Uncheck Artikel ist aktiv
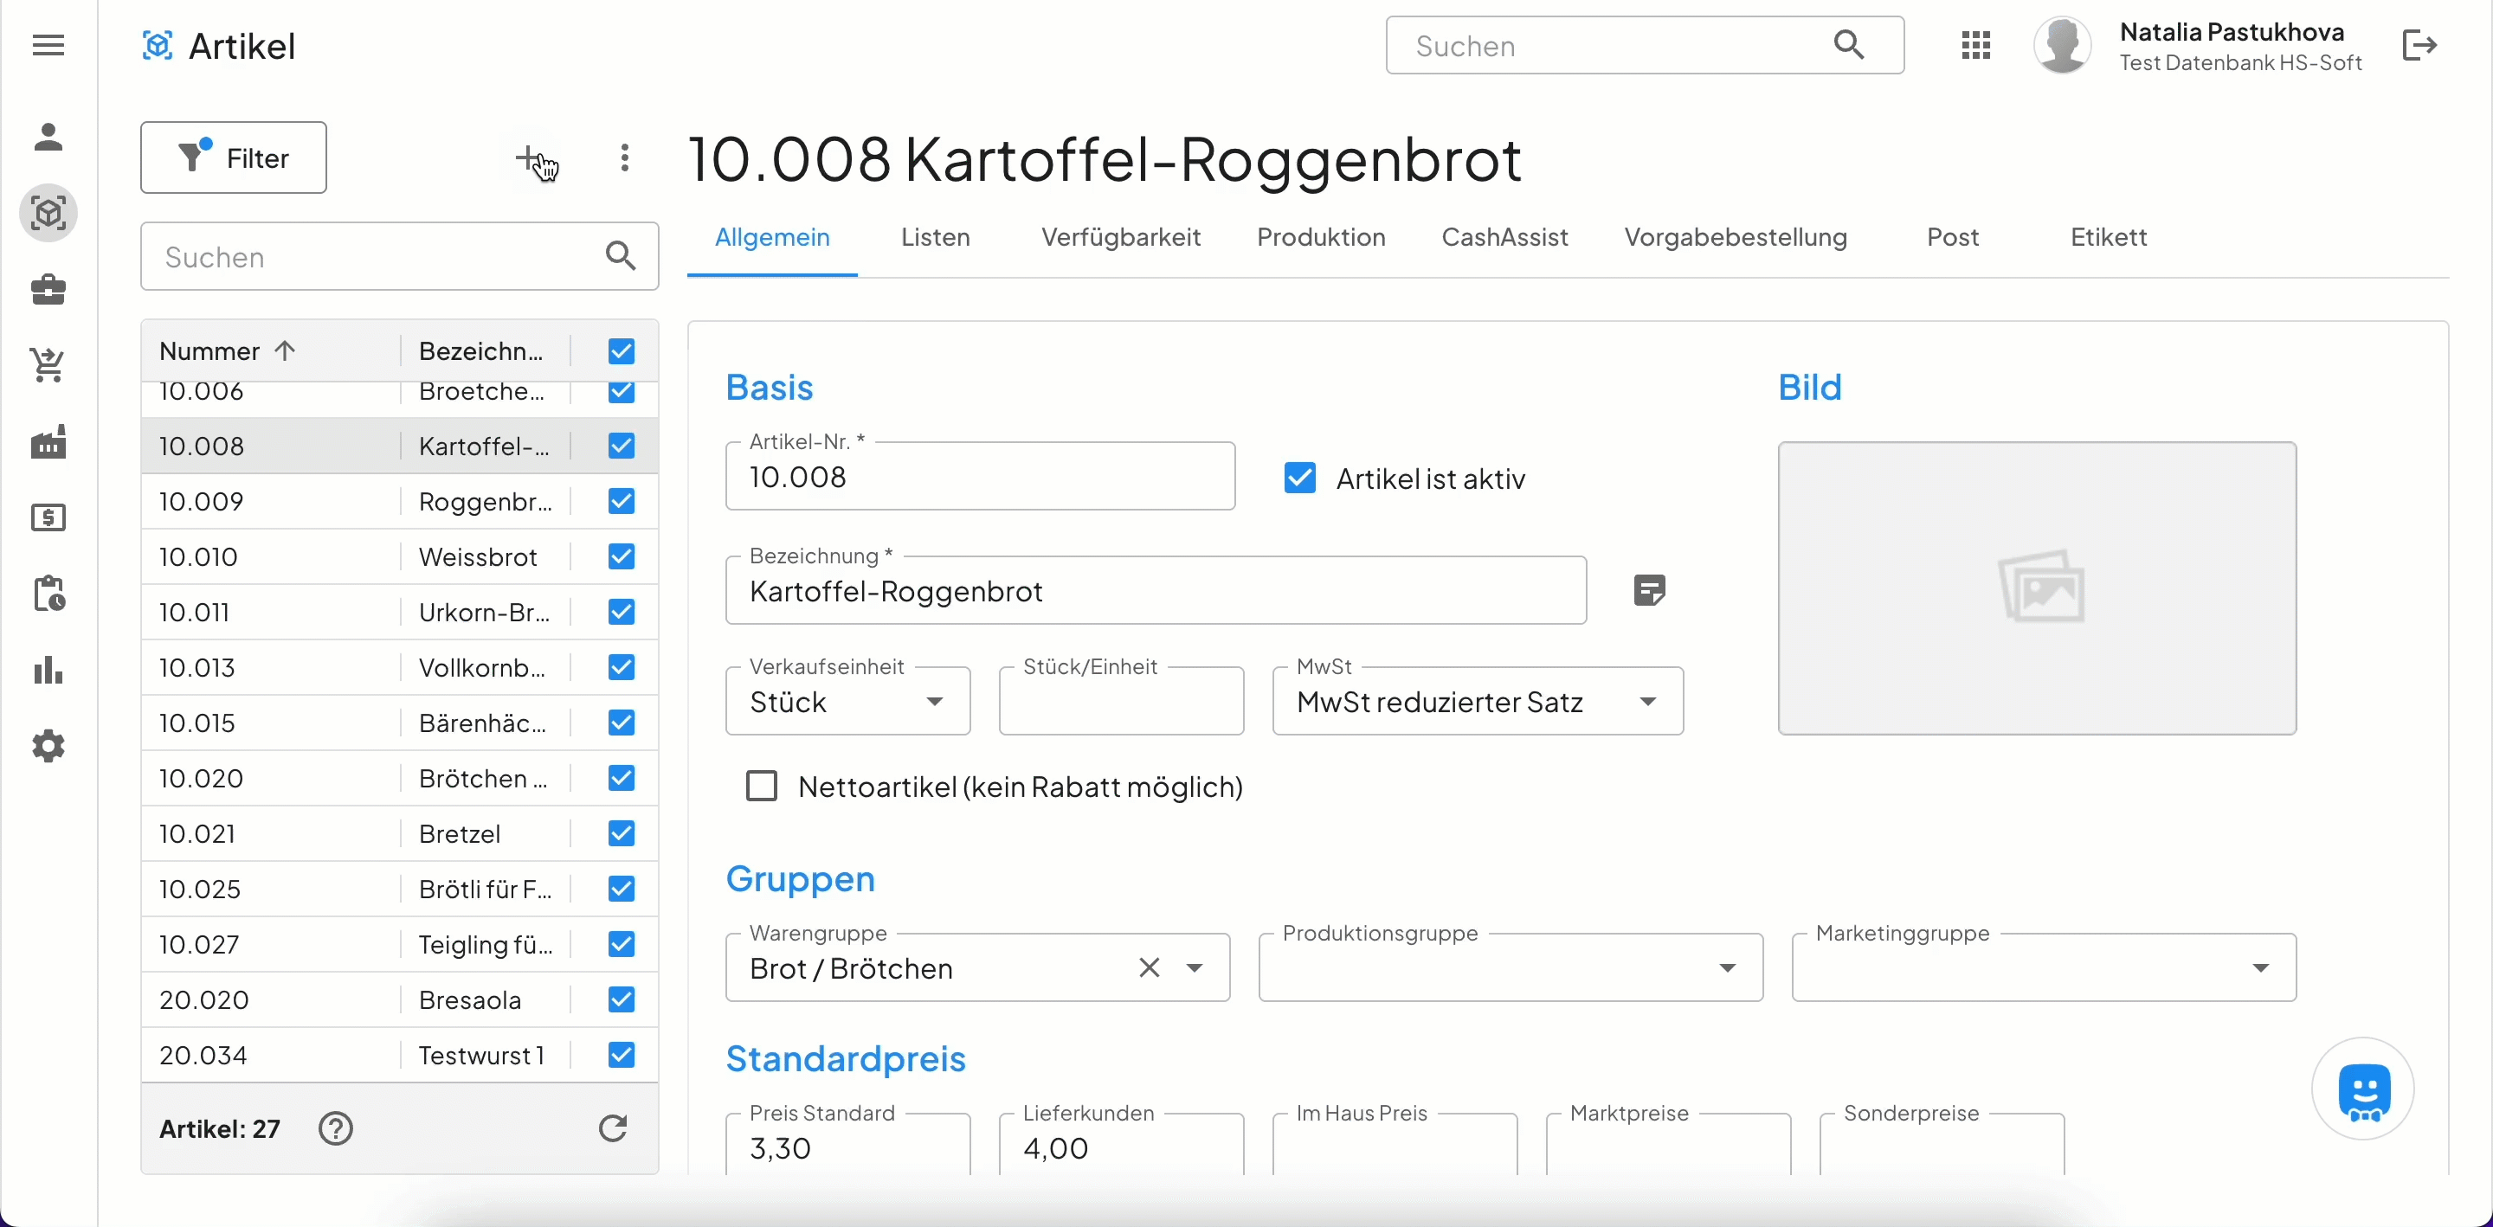The image size is (2493, 1227). 1299,477
